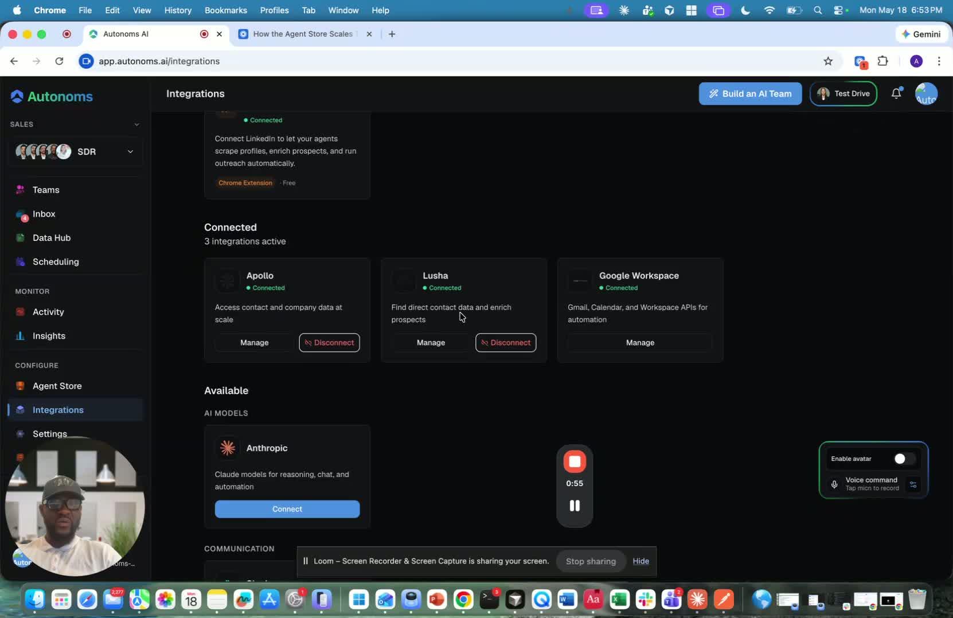Expand the SDR team dropdown
The height and width of the screenshot is (618, 953).
(x=130, y=151)
